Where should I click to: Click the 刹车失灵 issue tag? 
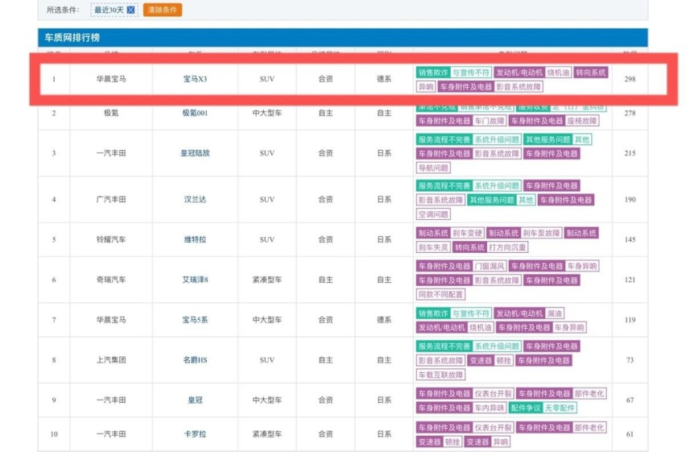[x=433, y=247]
